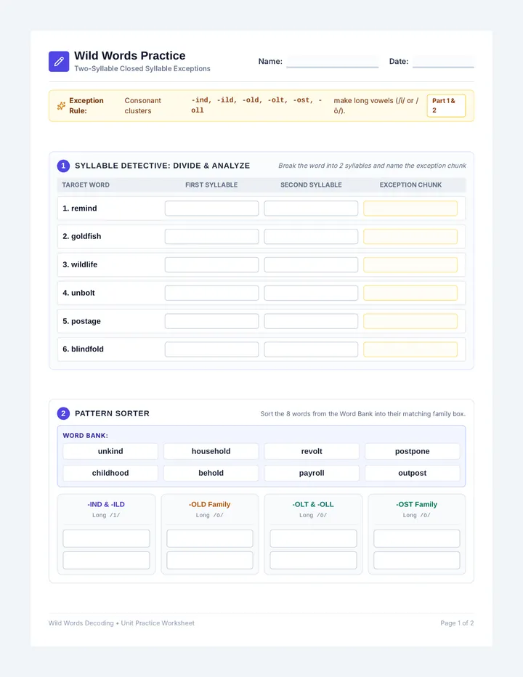Click Second Syllable box for goldfish

pos(311,237)
